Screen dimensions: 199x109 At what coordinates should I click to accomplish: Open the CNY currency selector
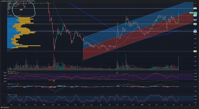tap(195, 3)
